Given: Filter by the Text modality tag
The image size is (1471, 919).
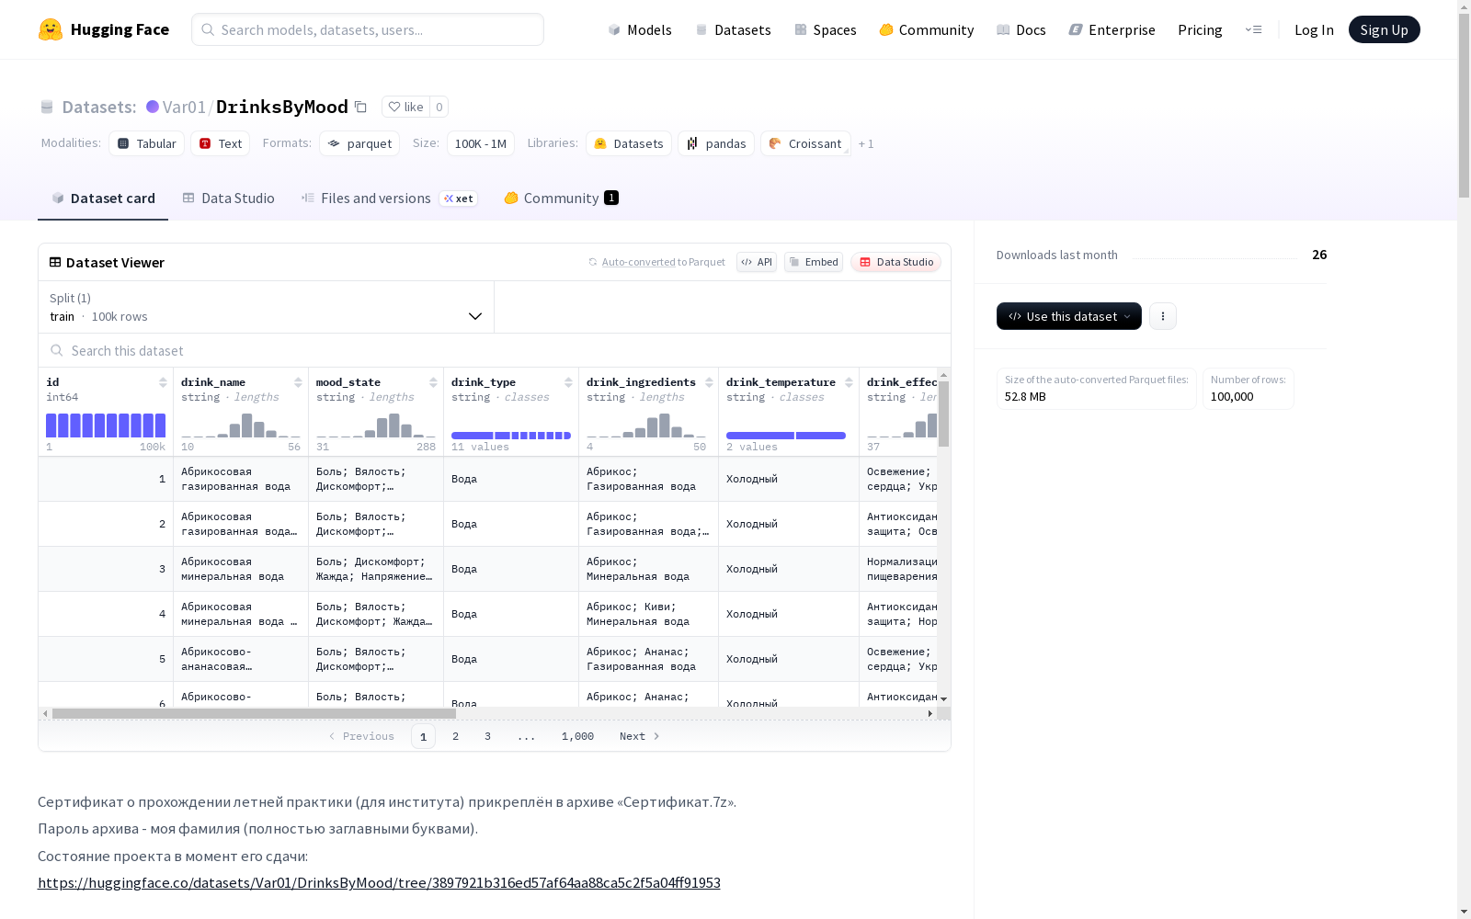Looking at the screenshot, I should point(221,143).
